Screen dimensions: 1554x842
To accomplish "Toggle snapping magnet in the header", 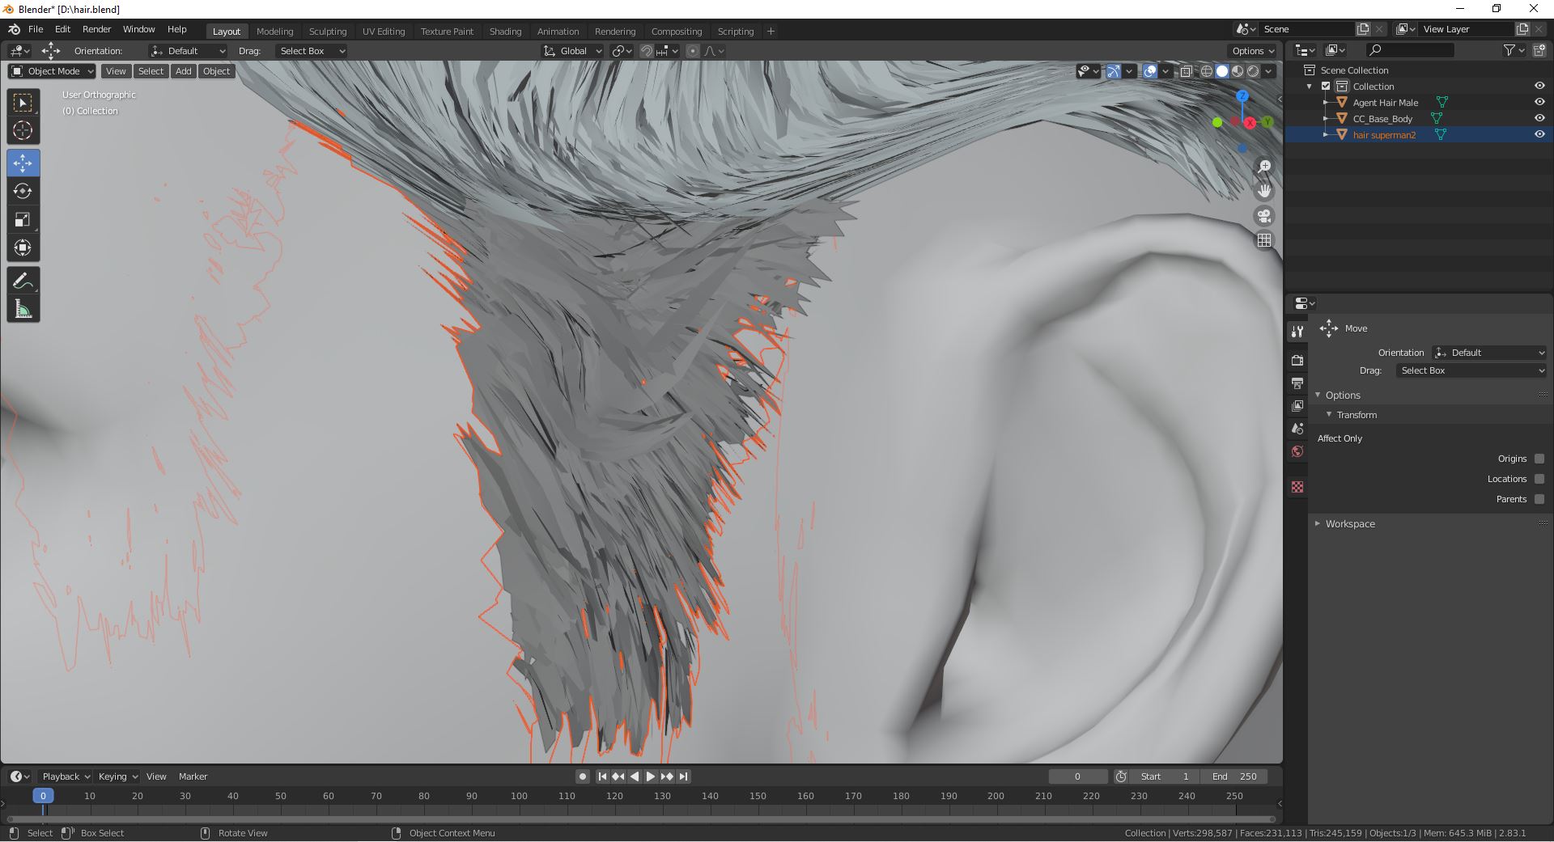I will [646, 51].
